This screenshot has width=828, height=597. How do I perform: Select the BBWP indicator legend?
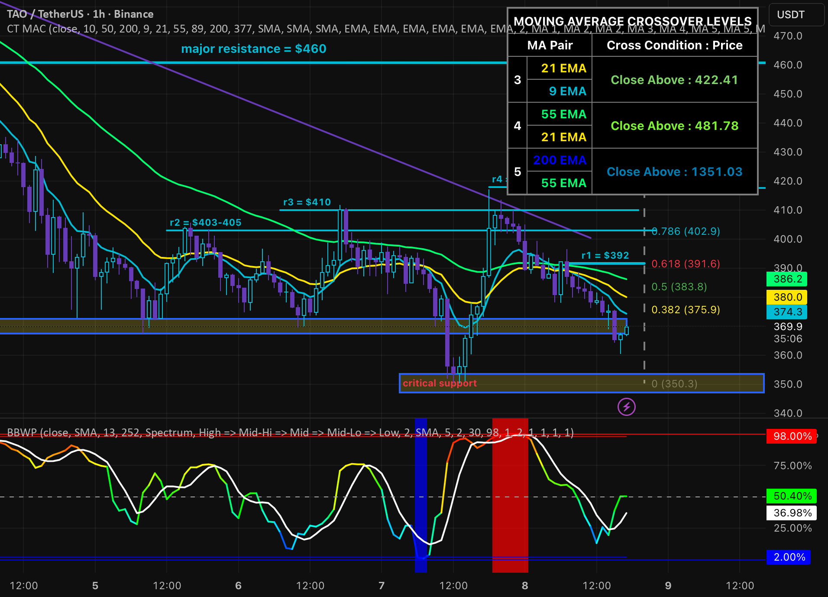(290, 432)
